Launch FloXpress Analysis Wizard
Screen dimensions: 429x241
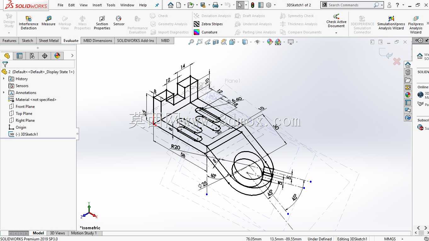point(416,24)
